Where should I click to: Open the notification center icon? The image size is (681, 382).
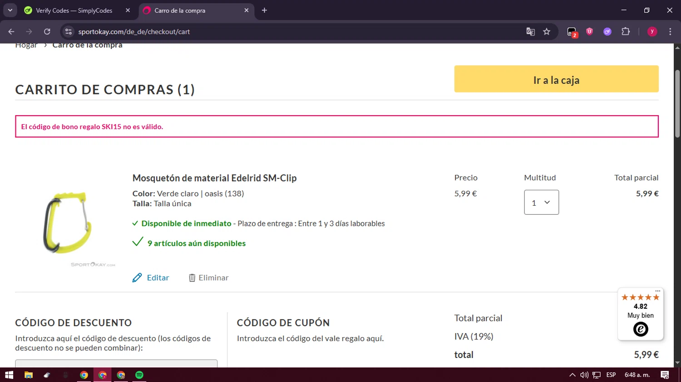[665, 375]
